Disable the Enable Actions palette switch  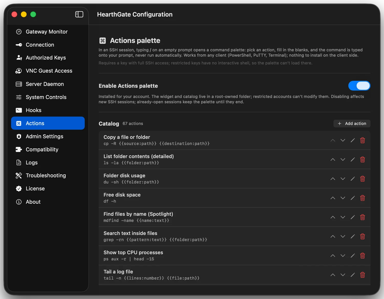click(x=359, y=86)
